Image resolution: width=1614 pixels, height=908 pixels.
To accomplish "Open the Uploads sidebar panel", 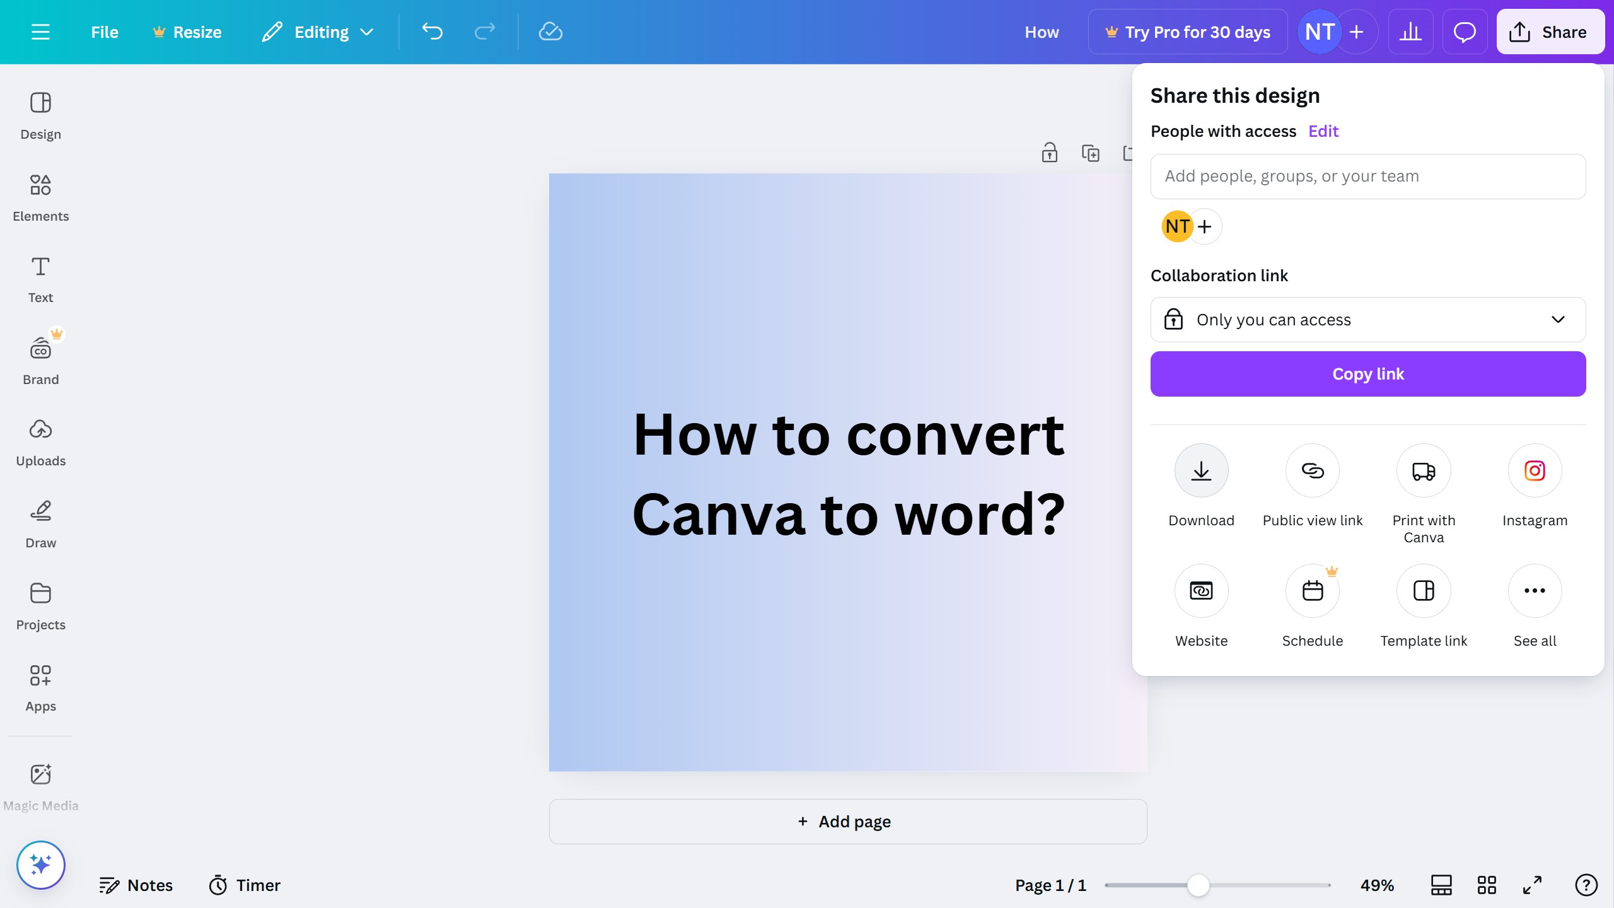I will pos(40,442).
